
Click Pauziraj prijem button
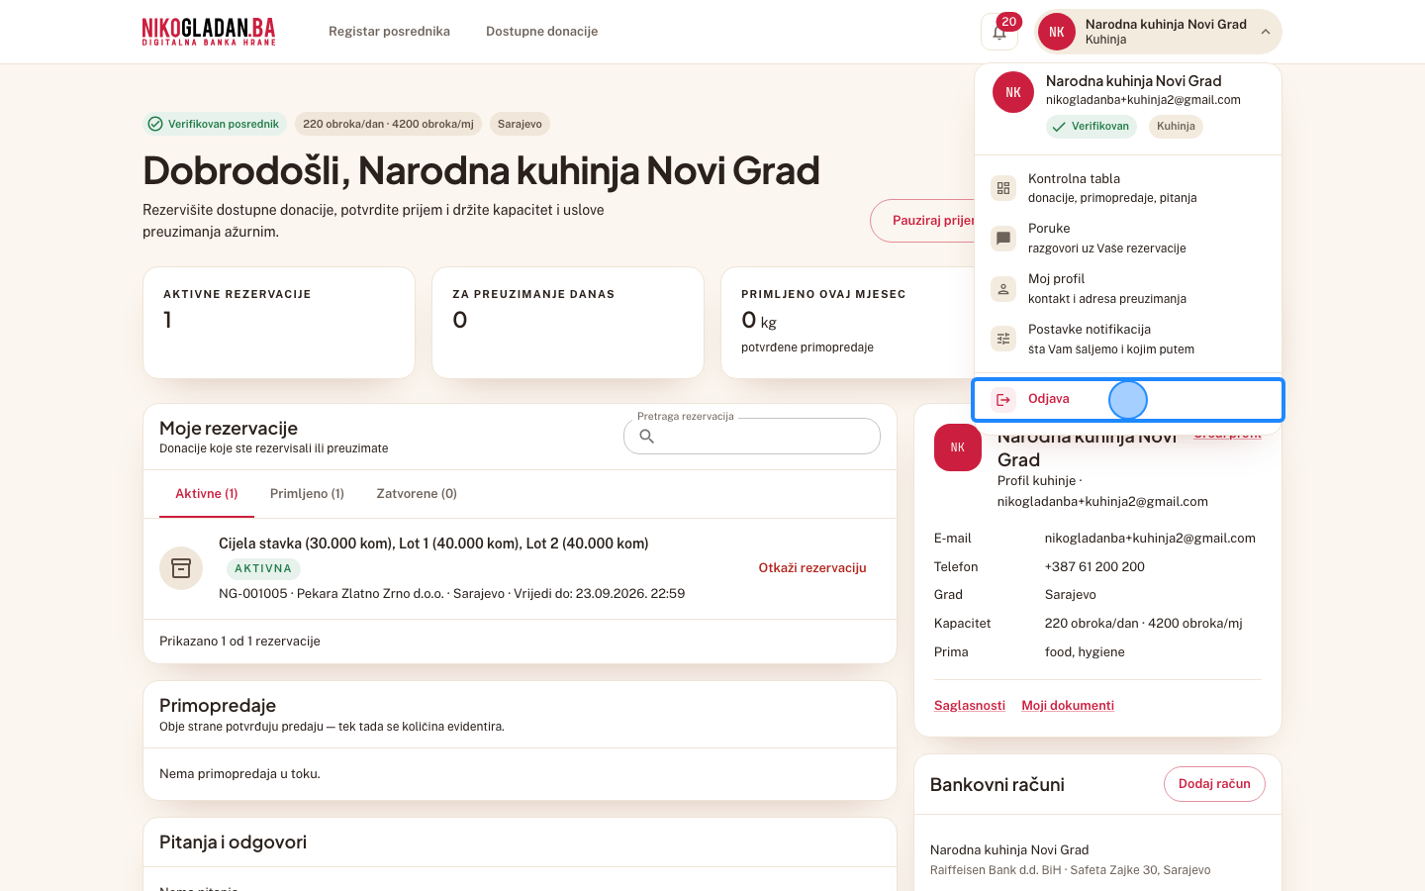pos(923,221)
